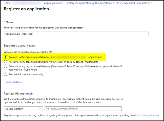
Task: Open the blurred tenant breadcrumb after Home
Action: [x=27, y=3]
